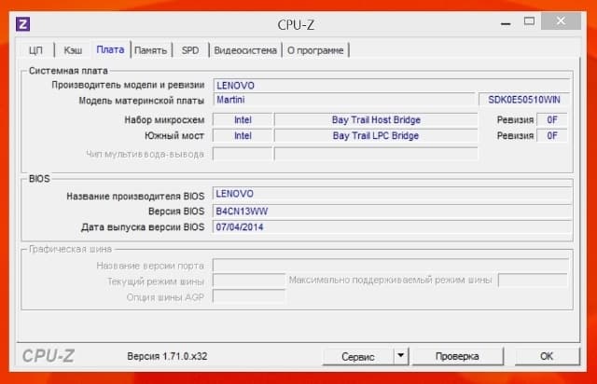Click the BIOS vendor field LENOVO
This screenshot has width=597, height=384.
(x=392, y=194)
